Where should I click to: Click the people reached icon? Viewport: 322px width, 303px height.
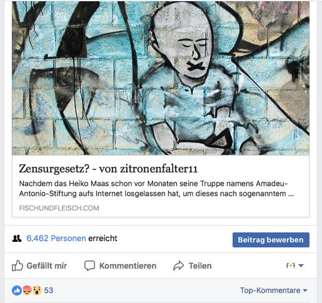[x=17, y=239]
